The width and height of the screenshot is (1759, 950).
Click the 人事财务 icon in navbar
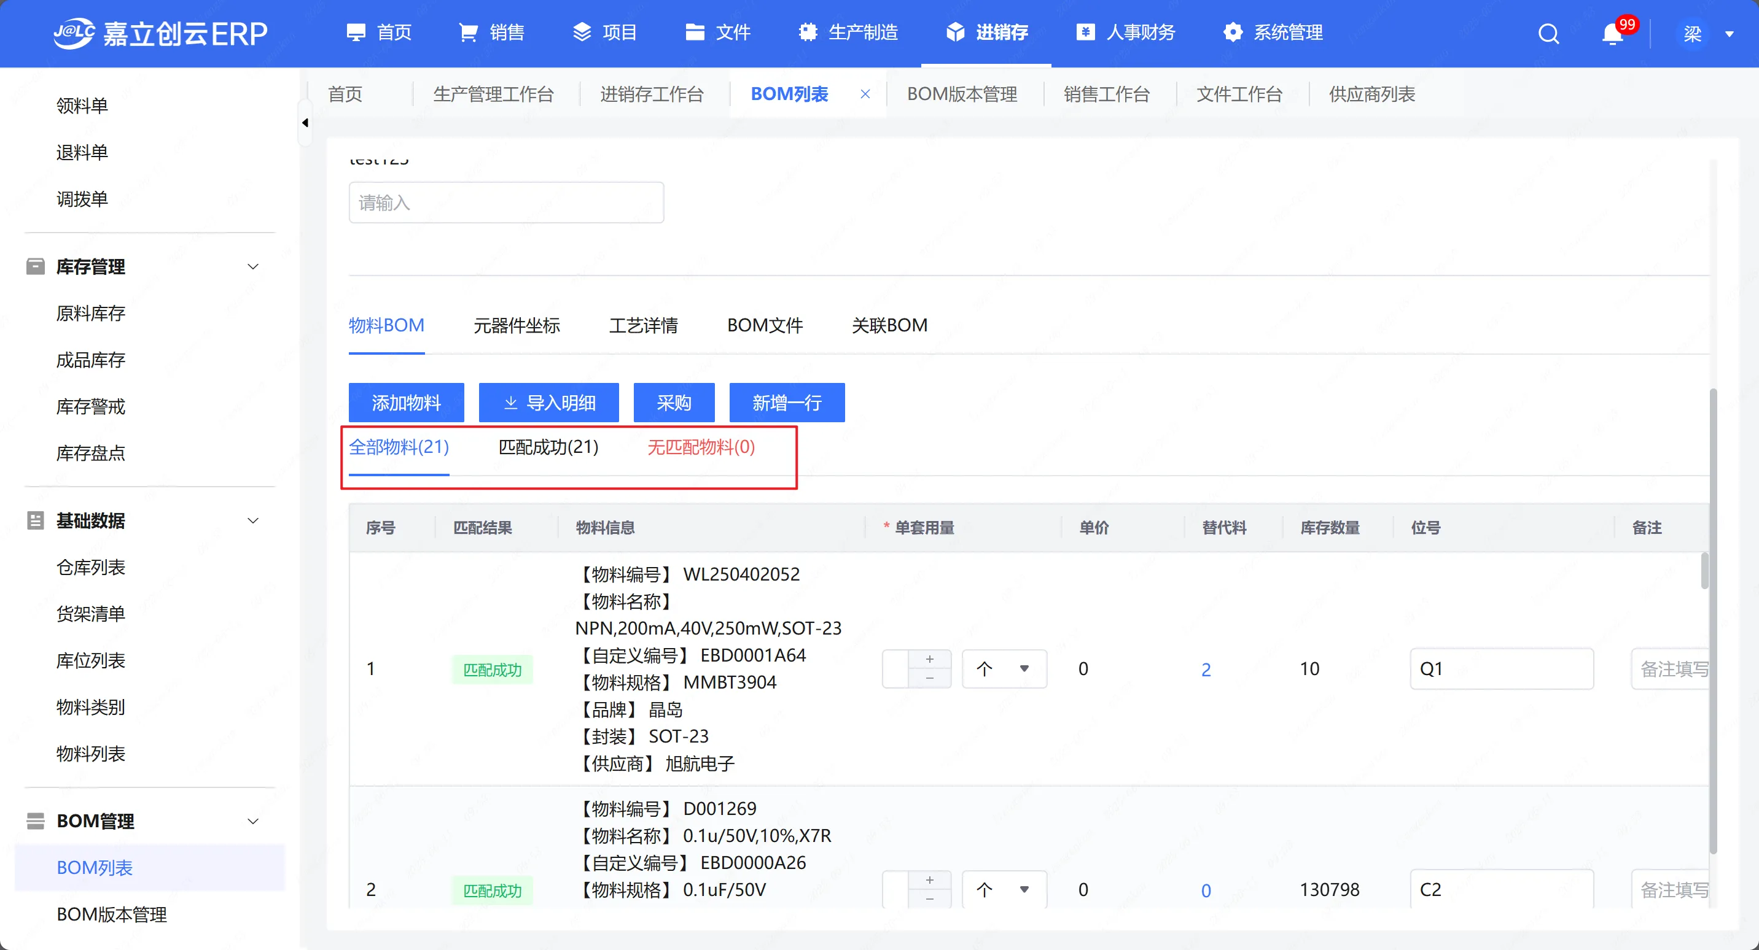click(x=1085, y=33)
